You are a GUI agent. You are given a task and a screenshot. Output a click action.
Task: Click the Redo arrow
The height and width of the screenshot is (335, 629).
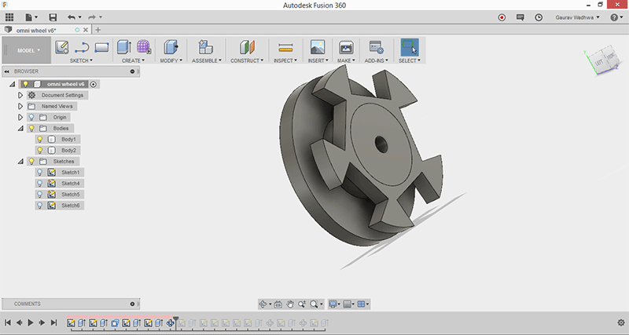[x=92, y=17]
